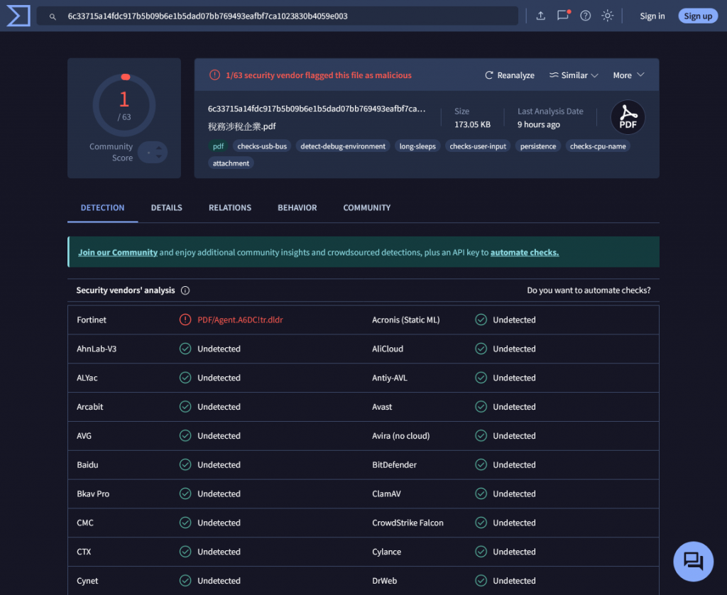Click the Reanalyze button label

click(515, 75)
